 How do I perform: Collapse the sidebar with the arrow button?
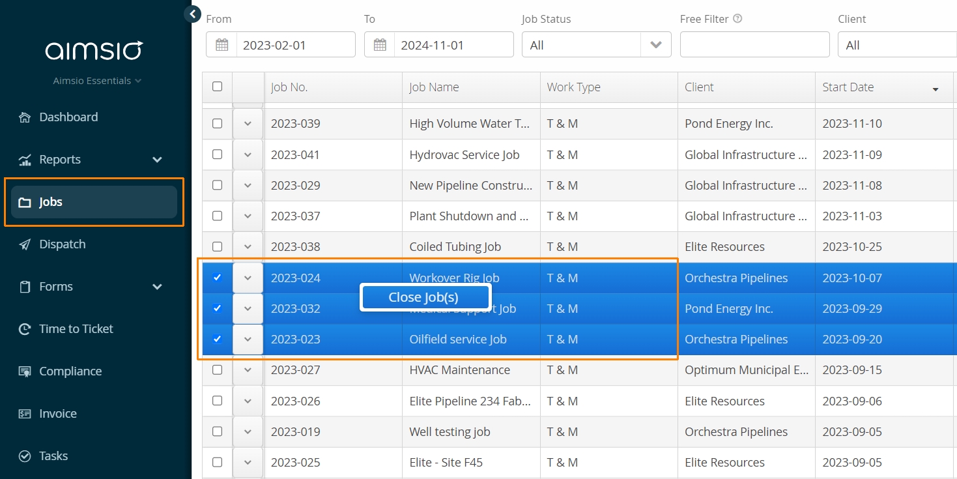click(192, 14)
